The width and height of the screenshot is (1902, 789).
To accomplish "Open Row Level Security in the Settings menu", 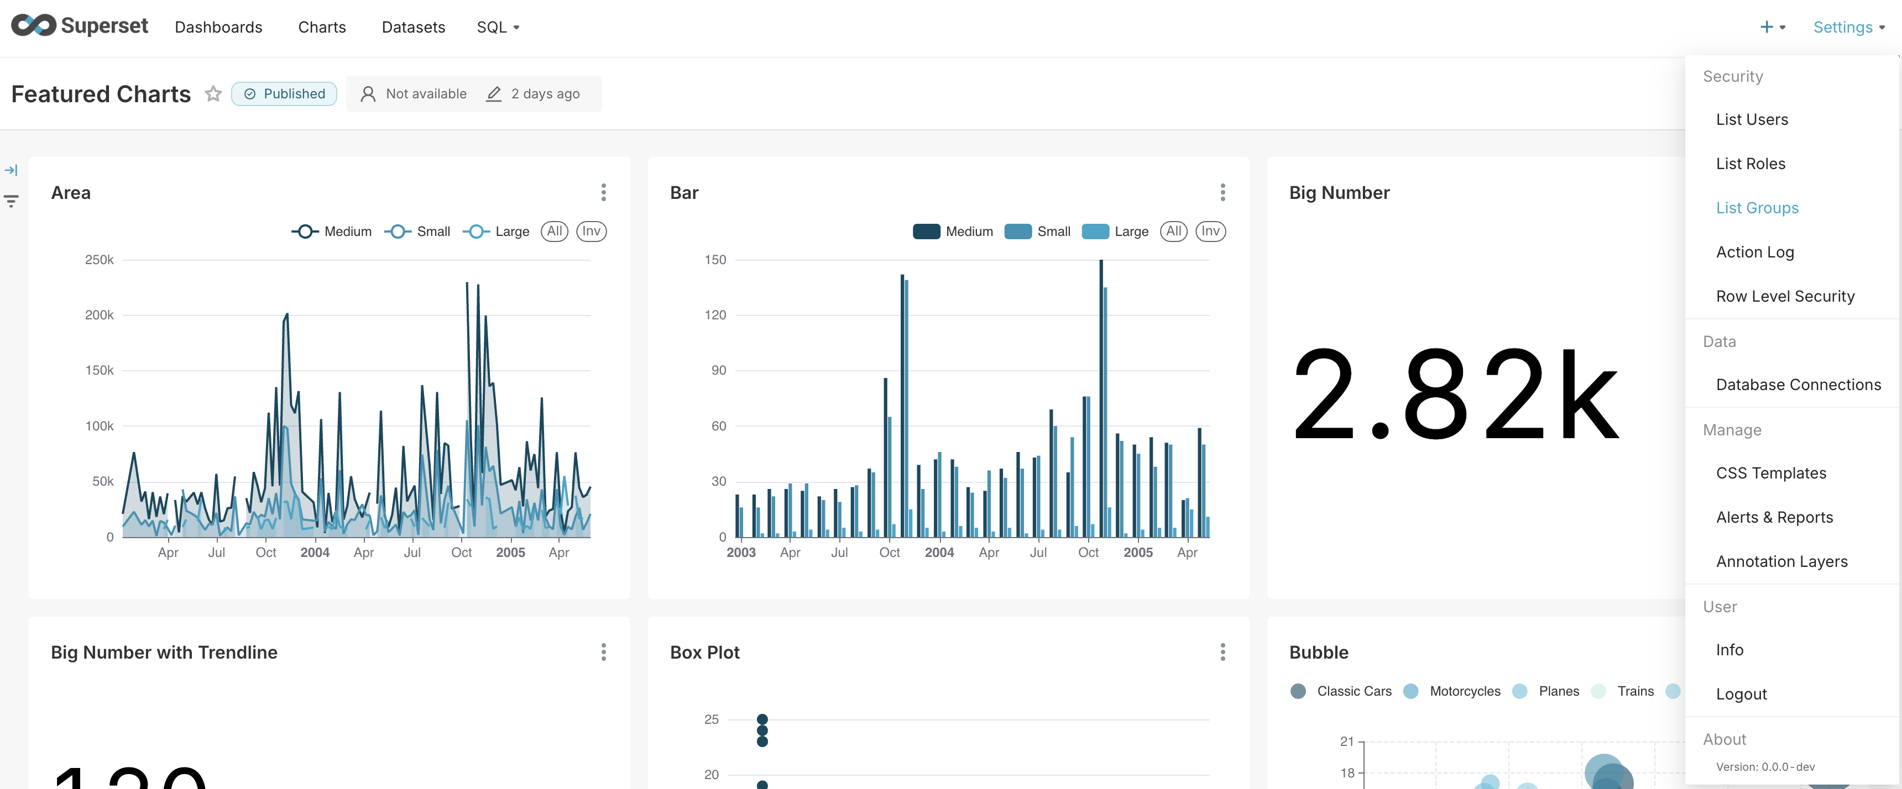I will (x=1792, y=296).
